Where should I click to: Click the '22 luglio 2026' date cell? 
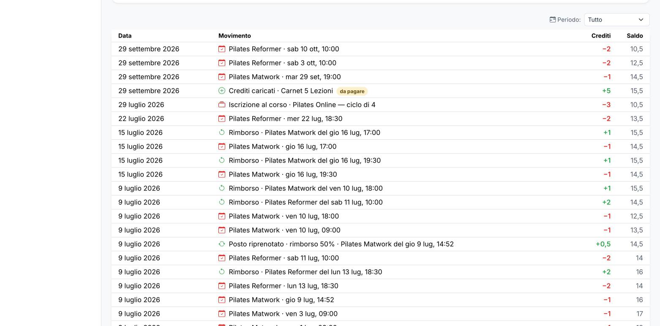pyautogui.click(x=141, y=119)
